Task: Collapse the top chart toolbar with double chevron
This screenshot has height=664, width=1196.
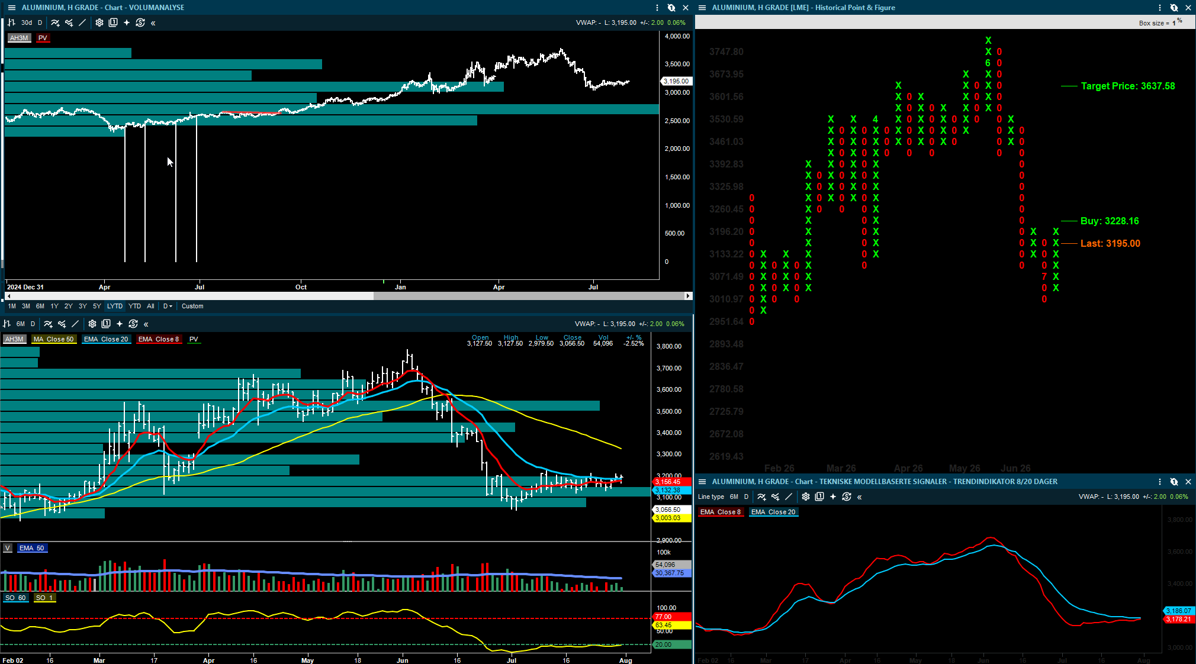Action: (153, 22)
